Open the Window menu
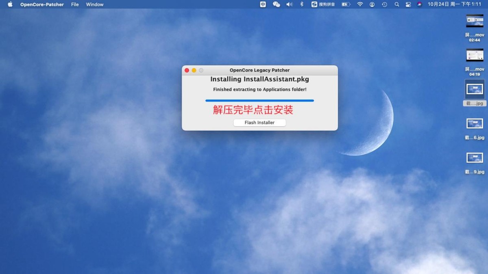 [x=94, y=4]
